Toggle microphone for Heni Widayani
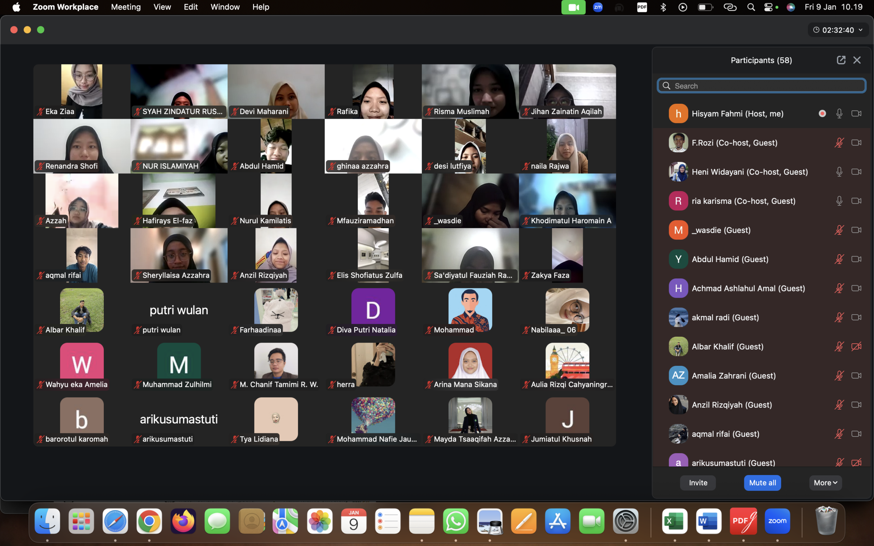The image size is (874, 546). (x=839, y=172)
